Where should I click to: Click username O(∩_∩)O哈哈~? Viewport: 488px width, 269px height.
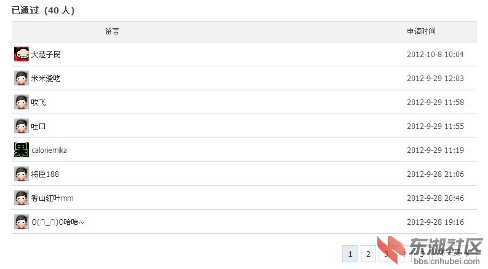pos(58,222)
